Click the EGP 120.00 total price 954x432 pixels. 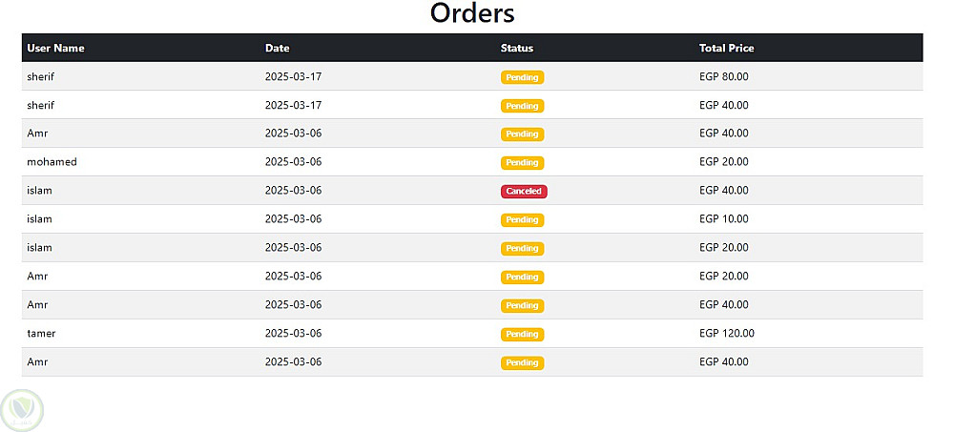[x=726, y=334]
